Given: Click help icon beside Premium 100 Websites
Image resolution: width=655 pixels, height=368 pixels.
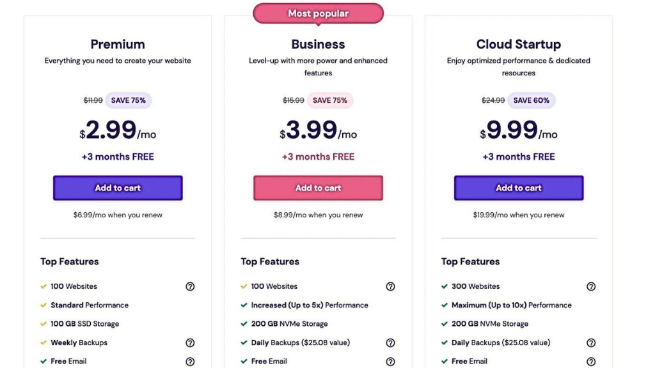Looking at the screenshot, I should tap(190, 287).
